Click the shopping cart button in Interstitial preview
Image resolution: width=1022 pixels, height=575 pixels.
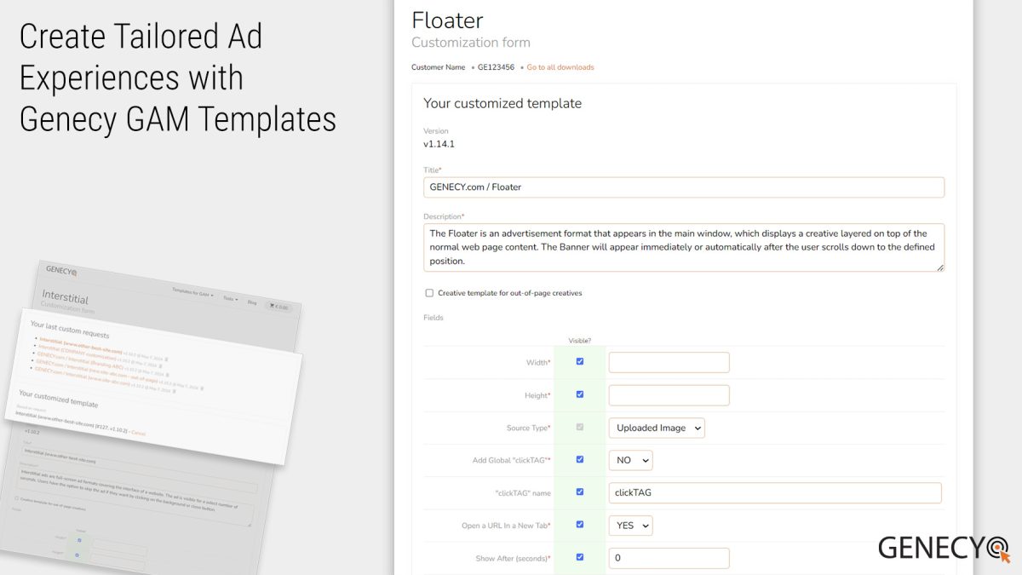coord(278,308)
